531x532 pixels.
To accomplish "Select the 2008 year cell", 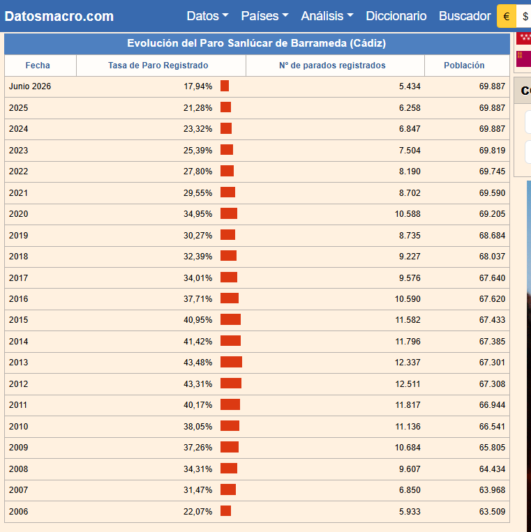I will [18, 469].
